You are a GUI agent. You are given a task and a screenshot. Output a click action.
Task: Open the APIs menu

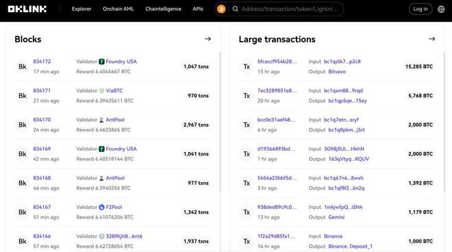(198, 9)
